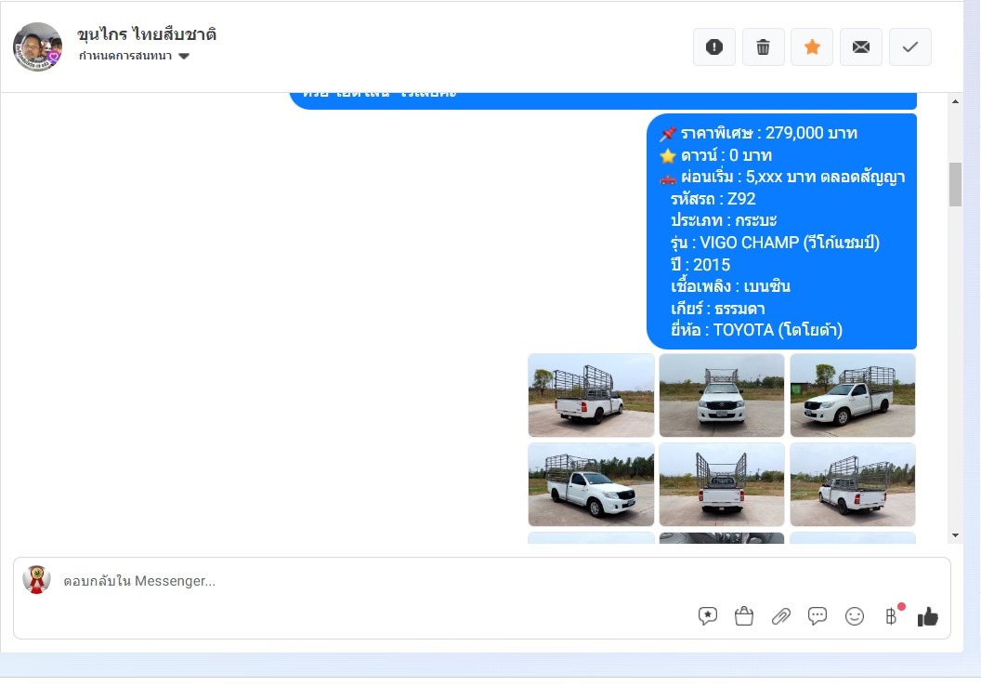Mark conversation done with checkmark icon
The image size is (981, 686).
(910, 47)
